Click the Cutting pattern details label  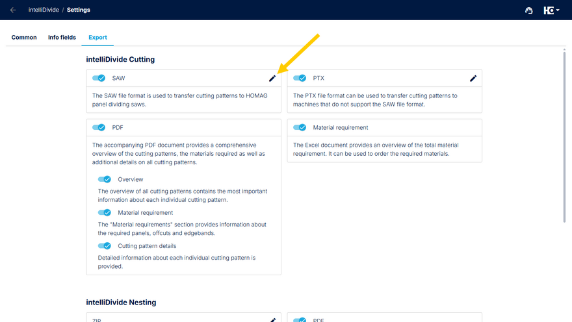(147, 246)
